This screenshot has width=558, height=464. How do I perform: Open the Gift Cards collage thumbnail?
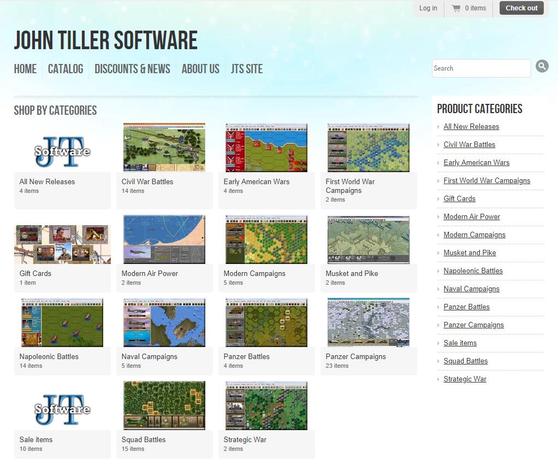(62, 244)
